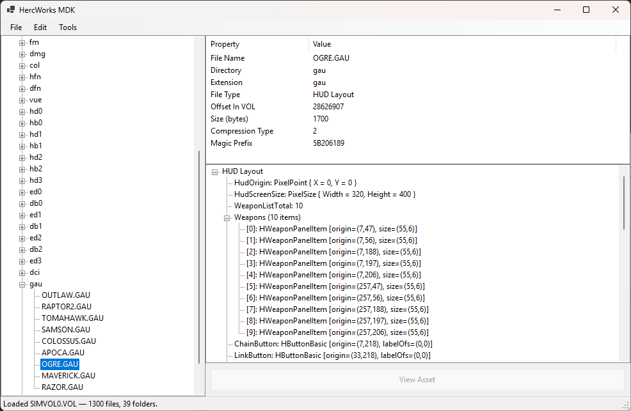Select SAMSON.GAU in the file tree
The height and width of the screenshot is (411, 631).
pos(66,330)
